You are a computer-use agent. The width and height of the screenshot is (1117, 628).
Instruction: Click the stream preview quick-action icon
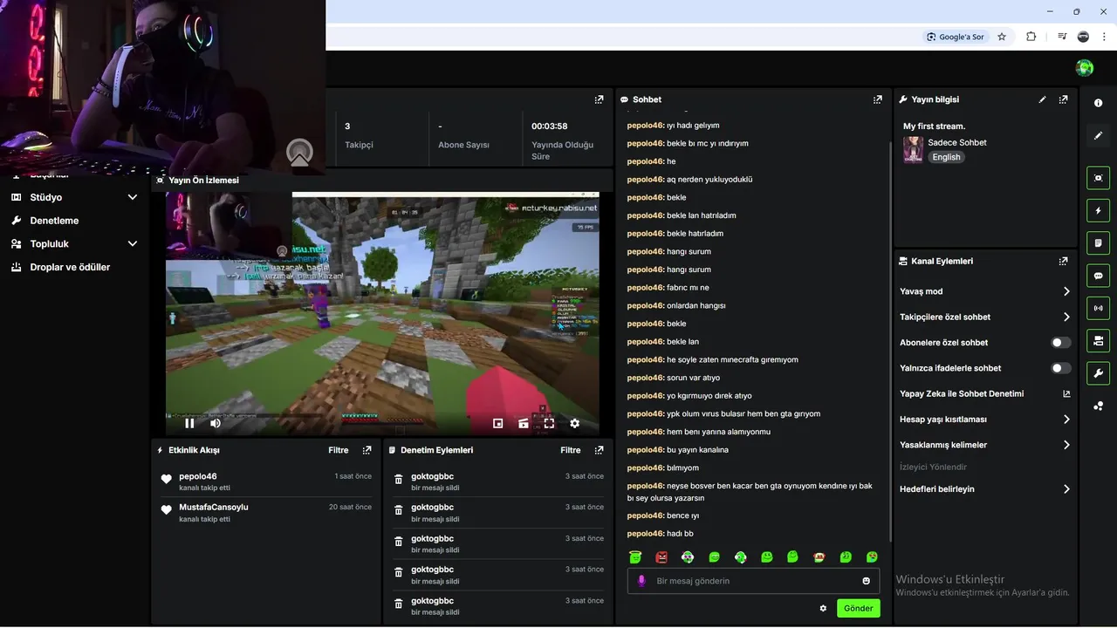[x=1098, y=178]
